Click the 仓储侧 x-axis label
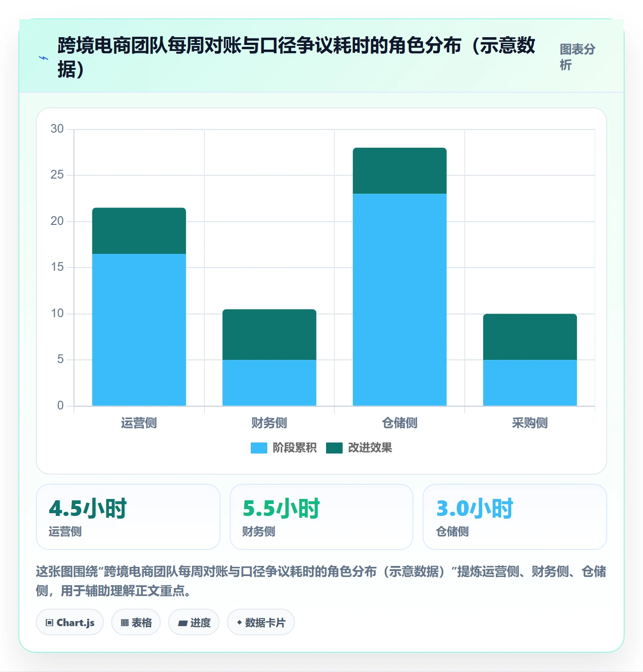This screenshot has height=672, width=643. [x=400, y=423]
